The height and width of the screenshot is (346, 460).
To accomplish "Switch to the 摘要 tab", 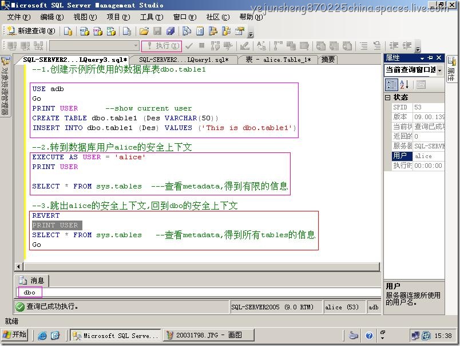I will 328,60.
